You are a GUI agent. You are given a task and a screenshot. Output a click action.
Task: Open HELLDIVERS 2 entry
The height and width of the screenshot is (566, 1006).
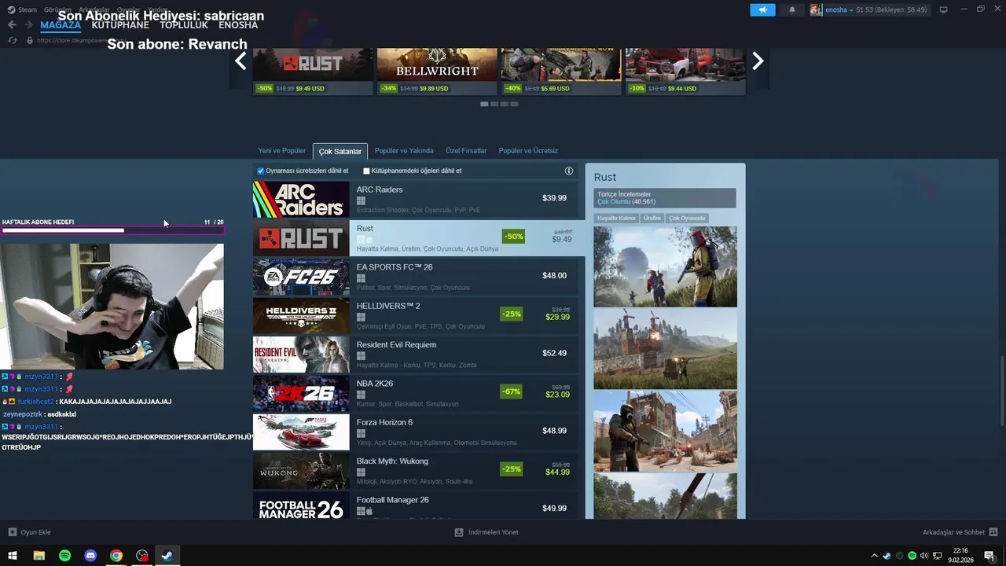pyautogui.click(x=415, y=315)
